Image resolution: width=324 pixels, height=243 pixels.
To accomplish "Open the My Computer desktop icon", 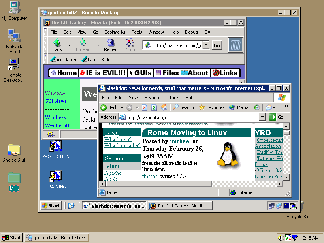I will 14,11.
